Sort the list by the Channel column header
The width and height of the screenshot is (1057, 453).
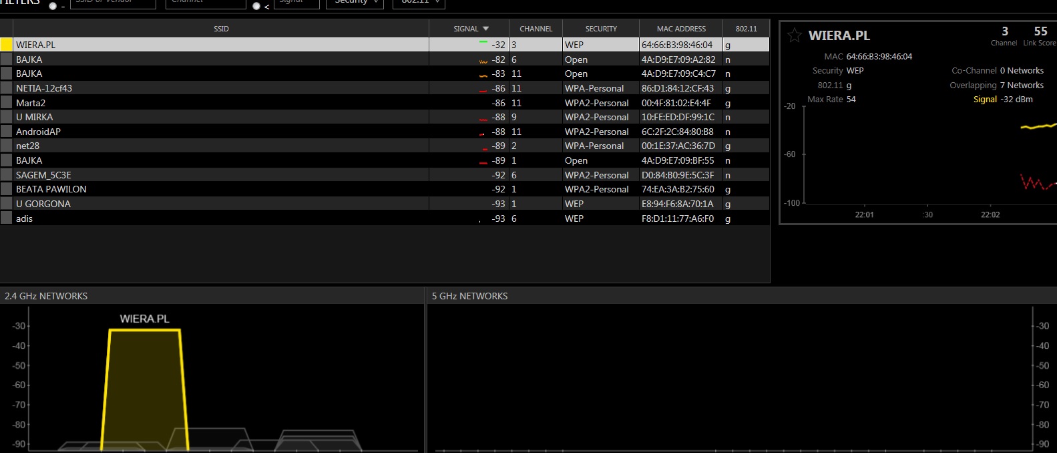pos(536,29)
